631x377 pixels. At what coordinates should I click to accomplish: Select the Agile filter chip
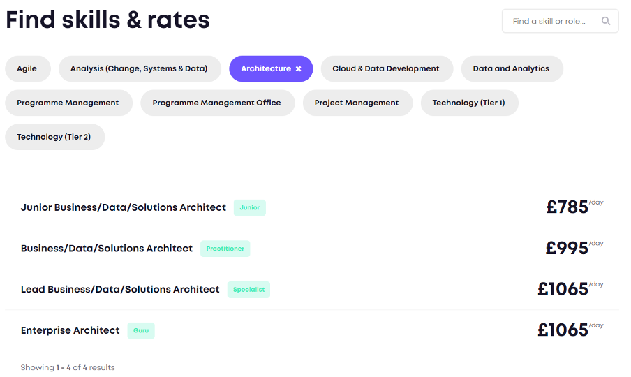27,68
